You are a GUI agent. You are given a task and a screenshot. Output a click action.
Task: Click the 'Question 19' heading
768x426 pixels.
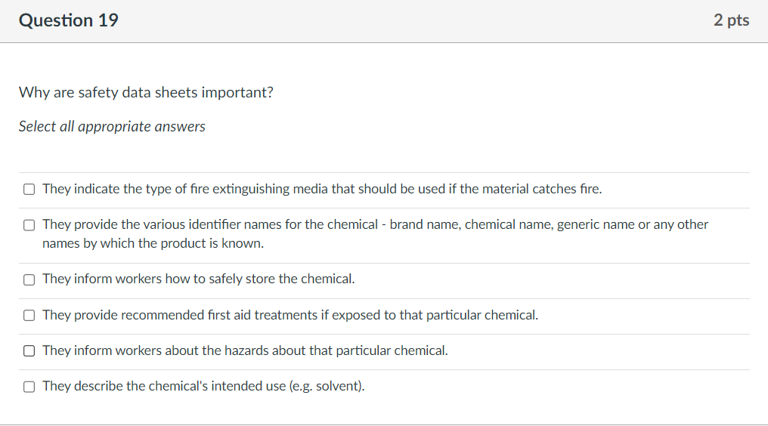[x=69, y=20]
